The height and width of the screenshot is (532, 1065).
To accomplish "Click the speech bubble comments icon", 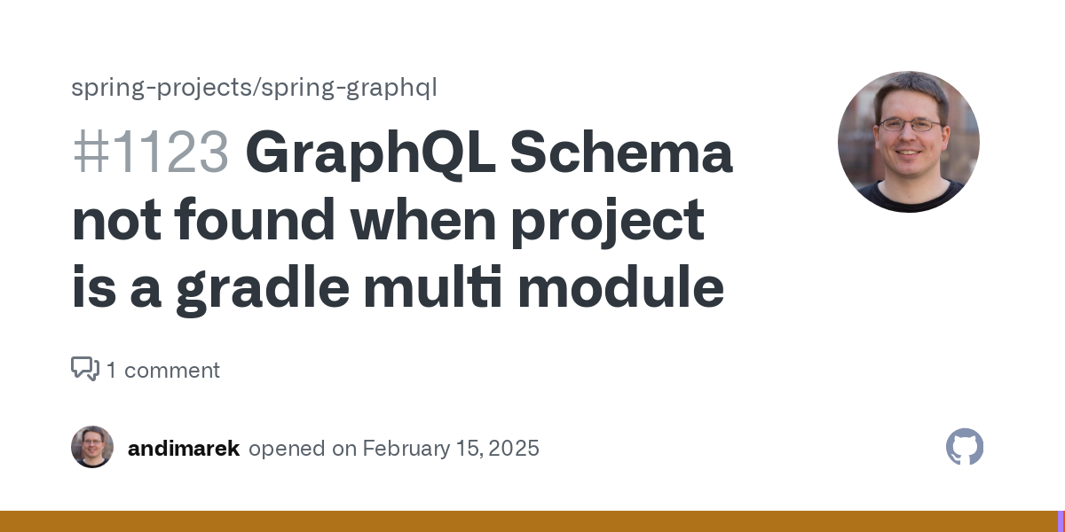I will [85, 369].
